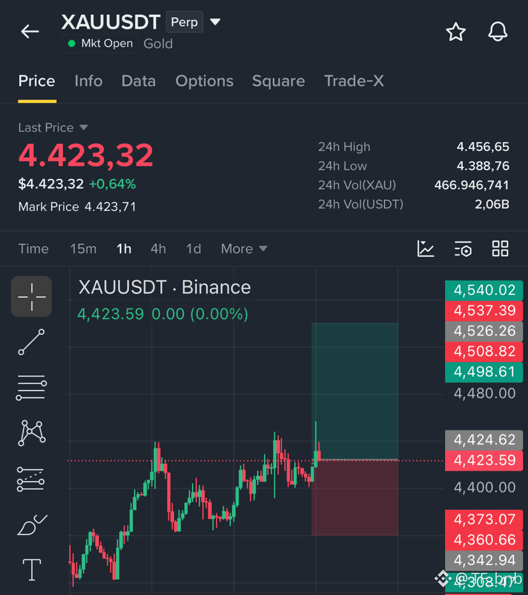Open chart indicators line-chart icon
Viewport: 528px width, 595px height.
click(x=425, y=248)
